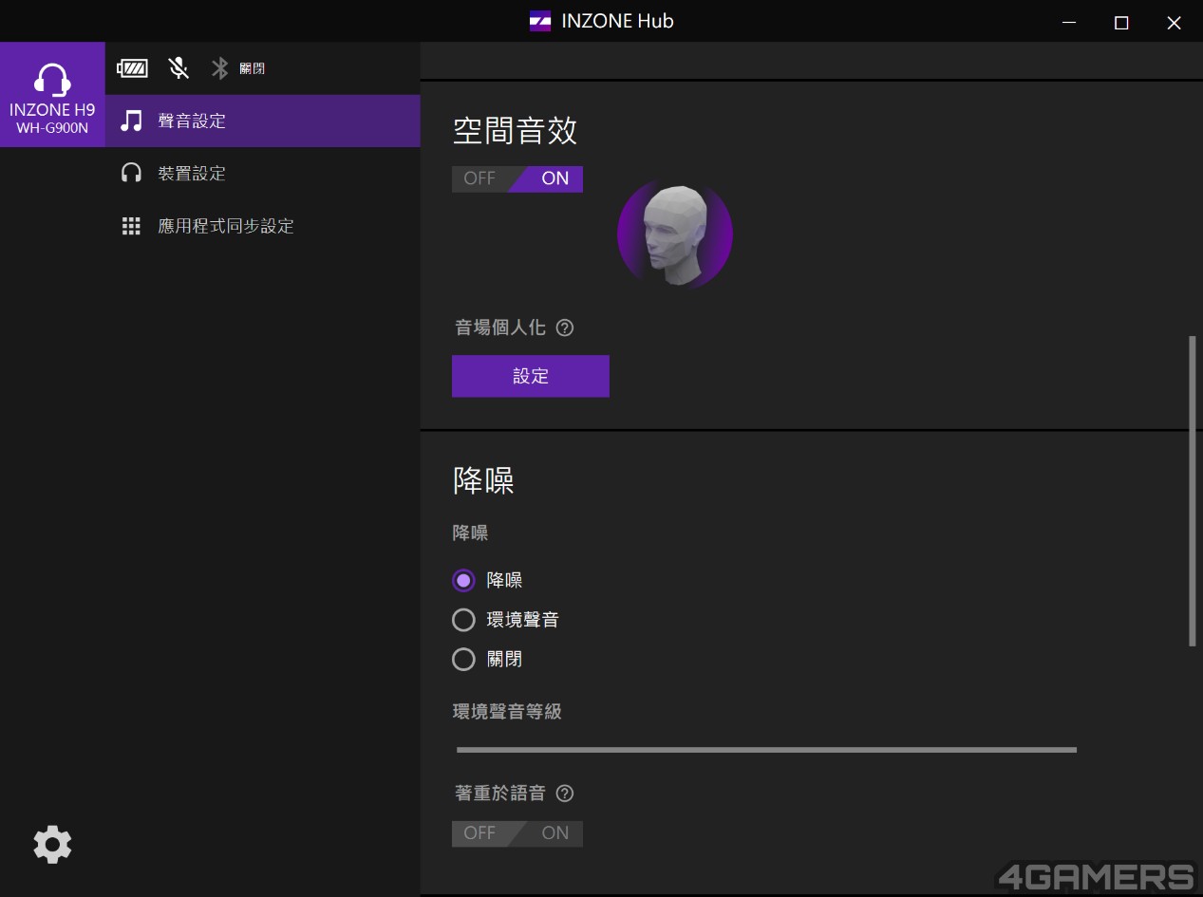Turn off 空間音效 by clicking OFF
1203x897 pixels.
coord(480,178)
